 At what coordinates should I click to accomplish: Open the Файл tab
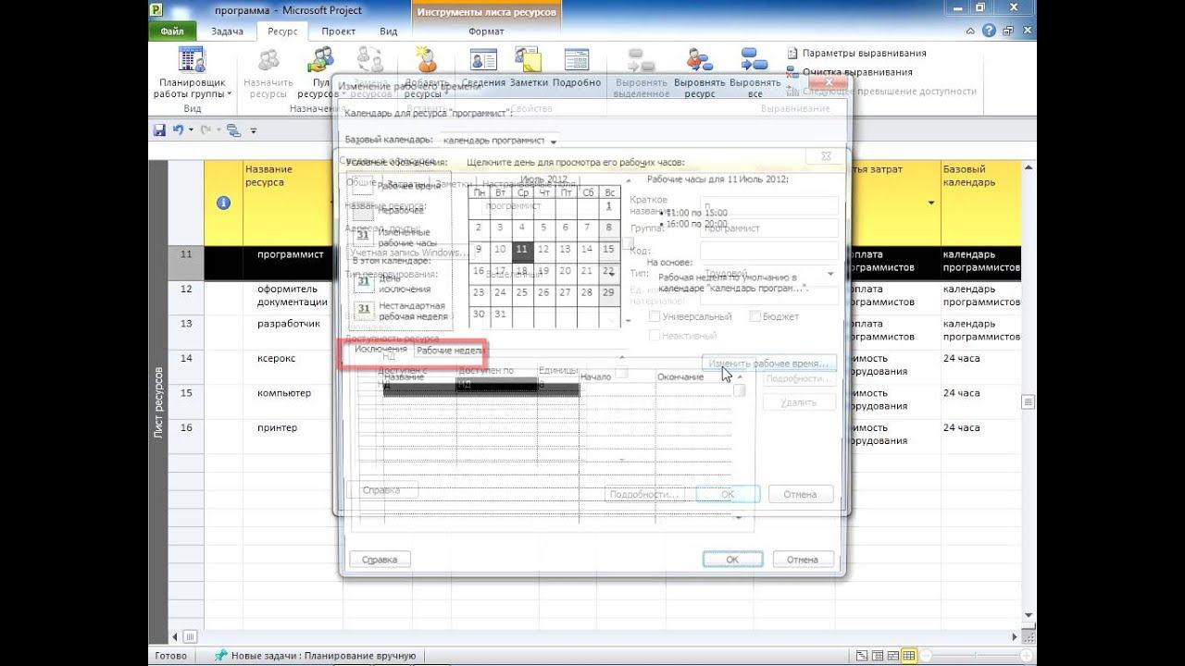[x=172, y=31]
